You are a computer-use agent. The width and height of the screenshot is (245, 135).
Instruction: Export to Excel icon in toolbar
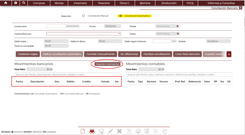(x=147, y=131)
